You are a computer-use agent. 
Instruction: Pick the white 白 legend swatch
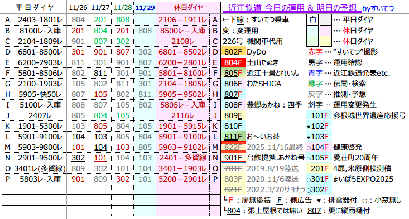[x=312, y=20]
